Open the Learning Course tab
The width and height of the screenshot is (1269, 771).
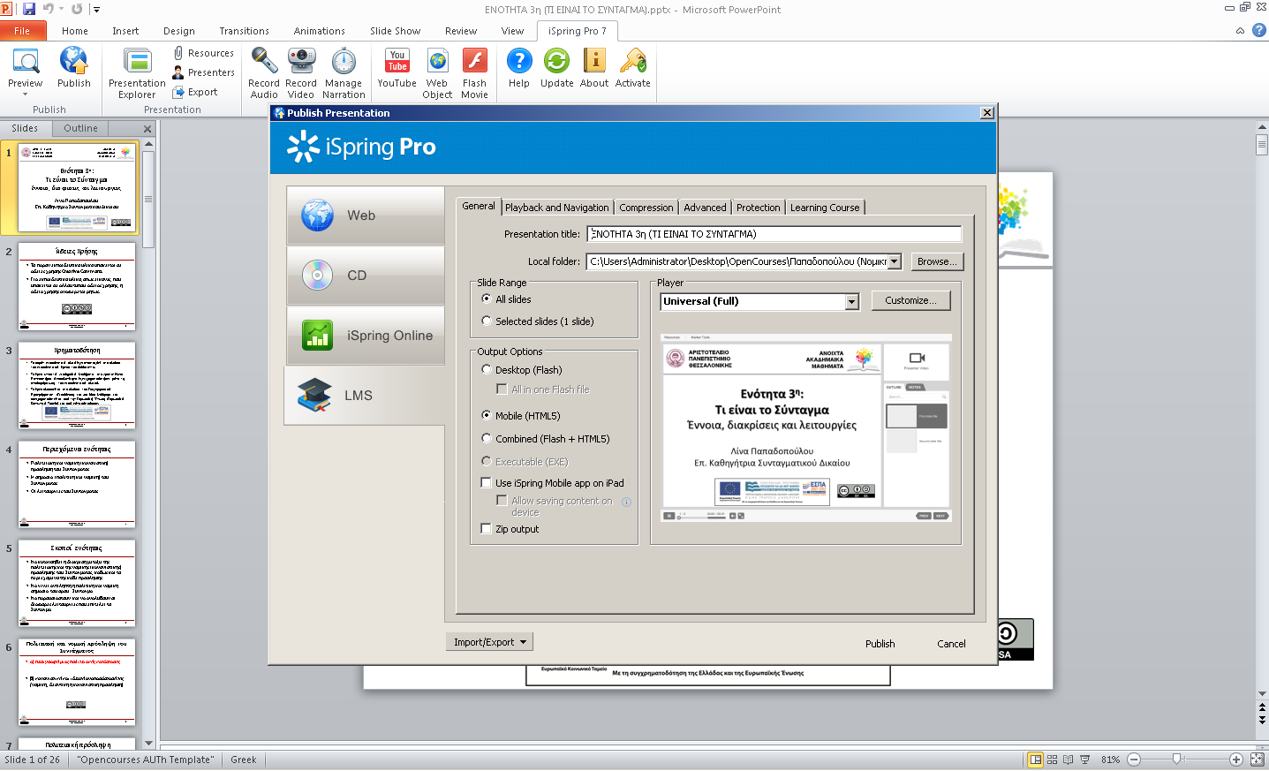(x=825, y=208)
